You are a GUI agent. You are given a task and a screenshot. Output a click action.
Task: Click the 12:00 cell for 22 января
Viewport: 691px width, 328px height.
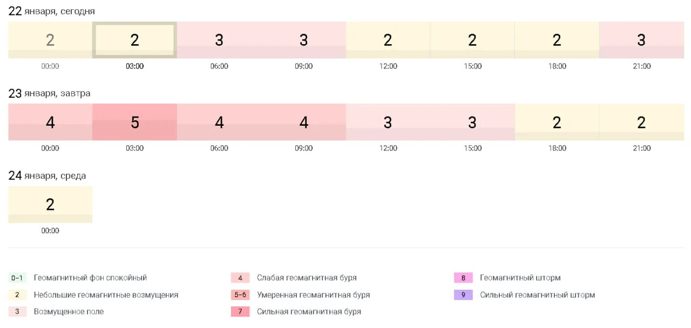click(388, 40)
